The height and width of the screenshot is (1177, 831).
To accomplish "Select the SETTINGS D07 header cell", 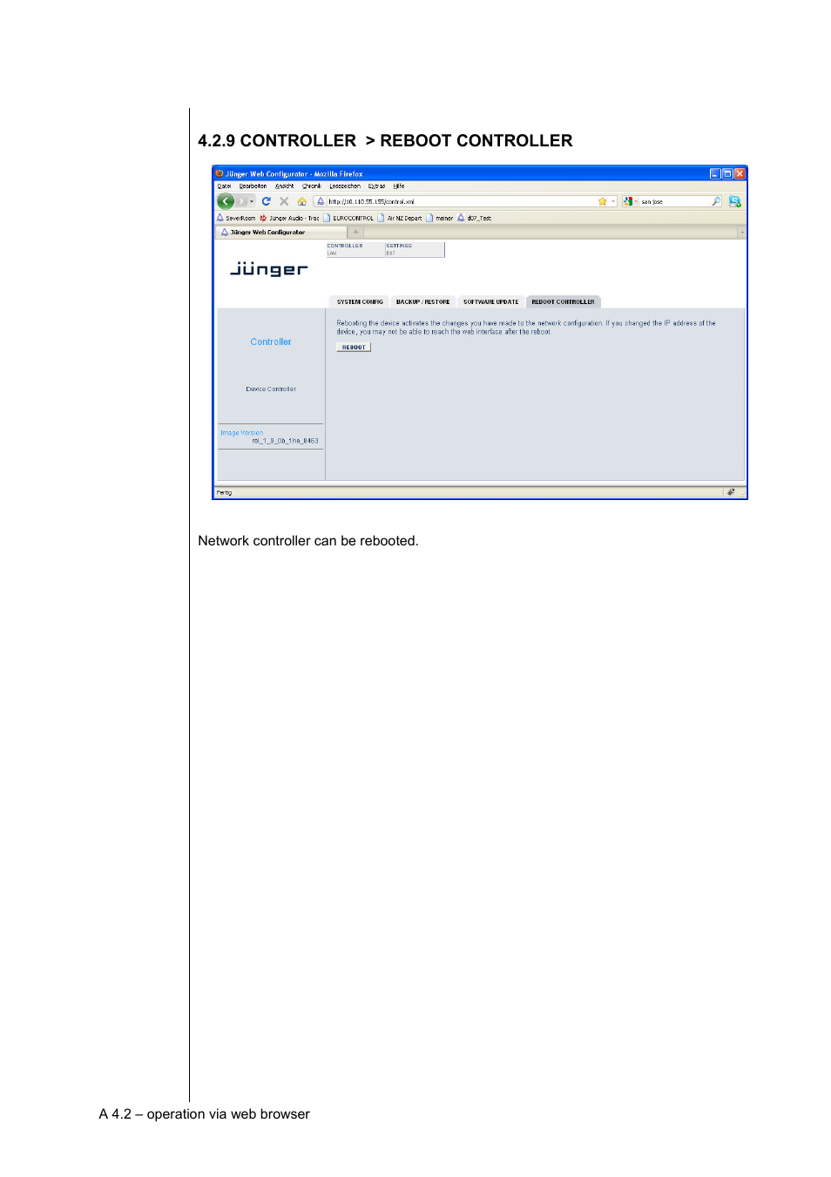I will pyautogui.click(x=415, y=249).
